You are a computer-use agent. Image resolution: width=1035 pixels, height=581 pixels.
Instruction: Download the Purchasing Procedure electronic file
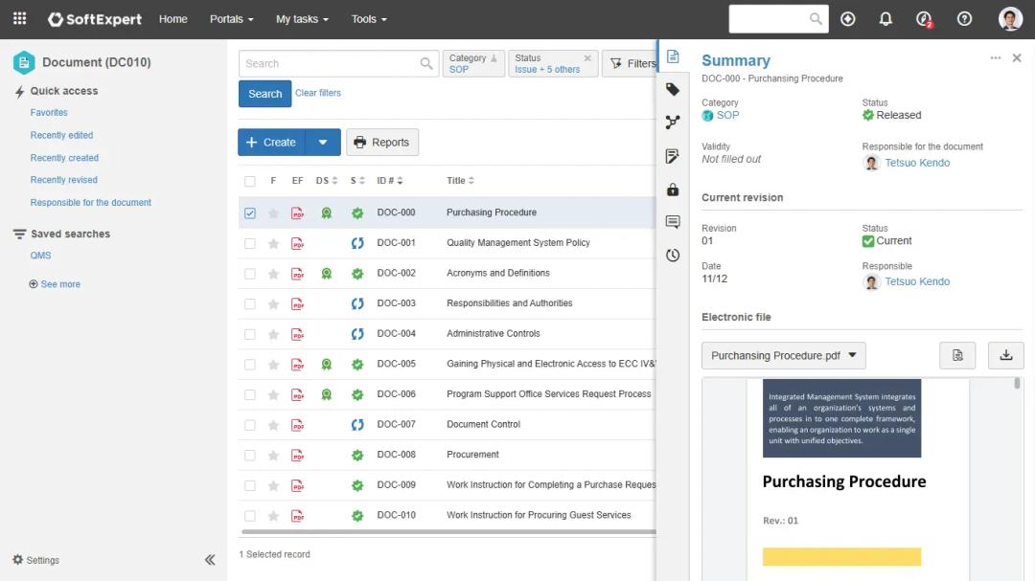tap(1006, 355)
